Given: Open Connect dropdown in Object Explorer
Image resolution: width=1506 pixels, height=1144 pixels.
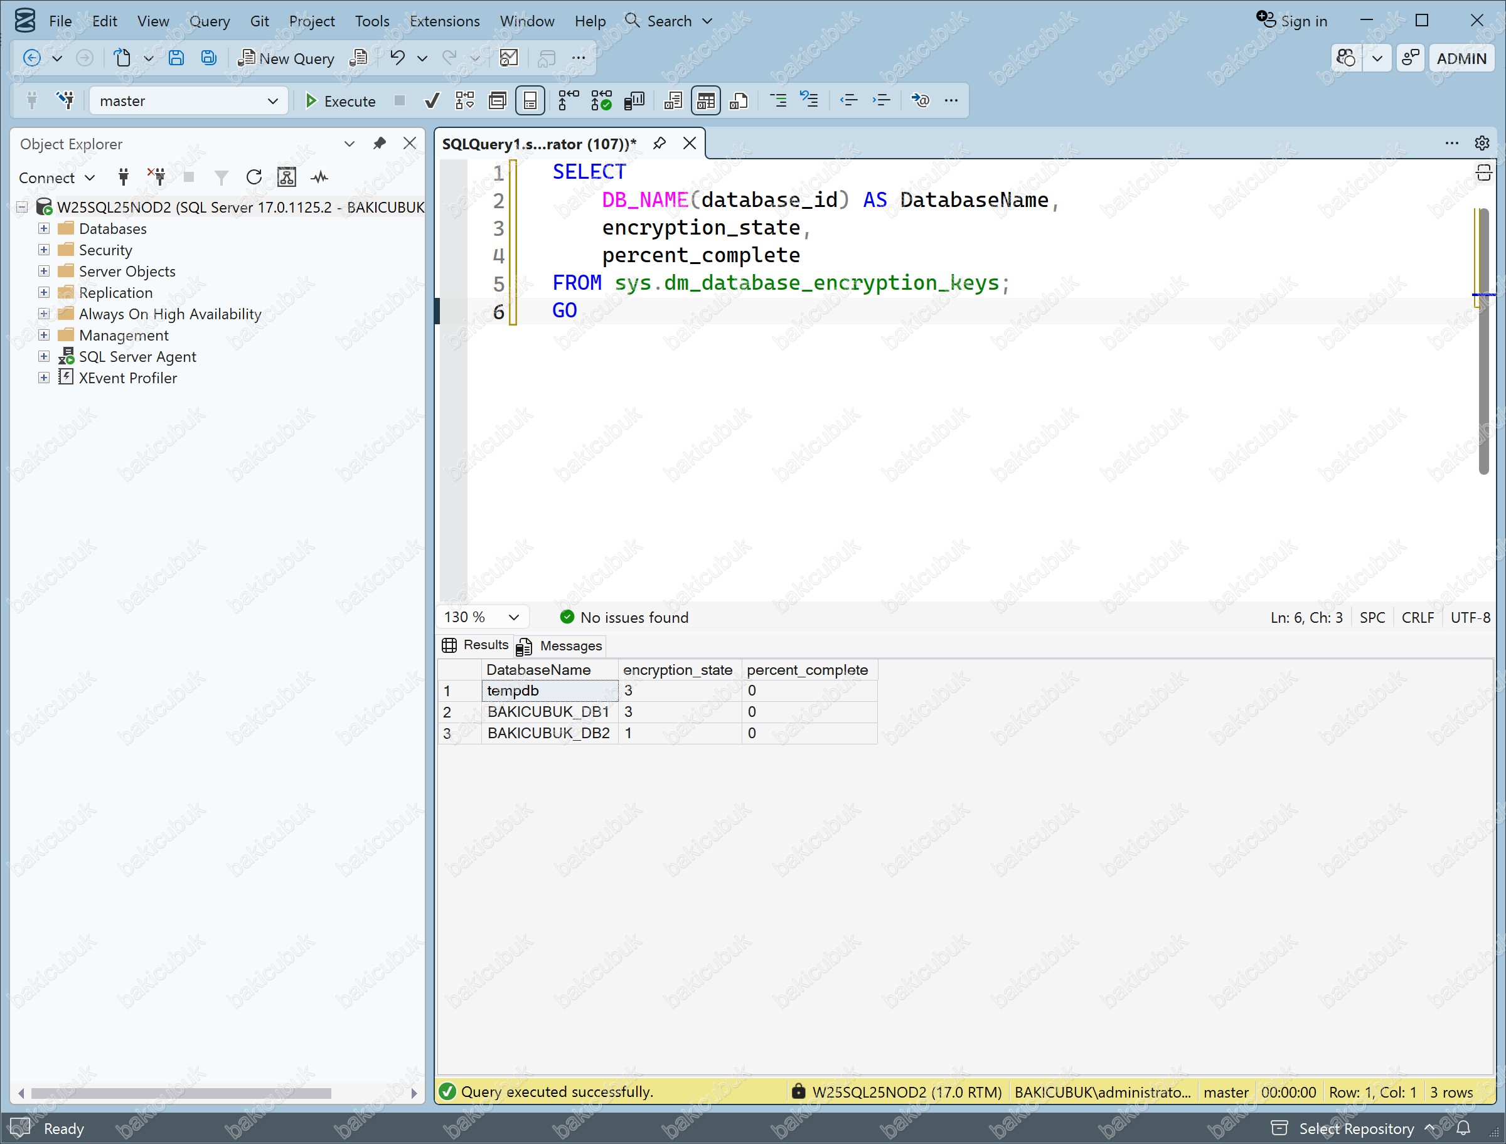Looking at the screenshot, I should (56, 177).
